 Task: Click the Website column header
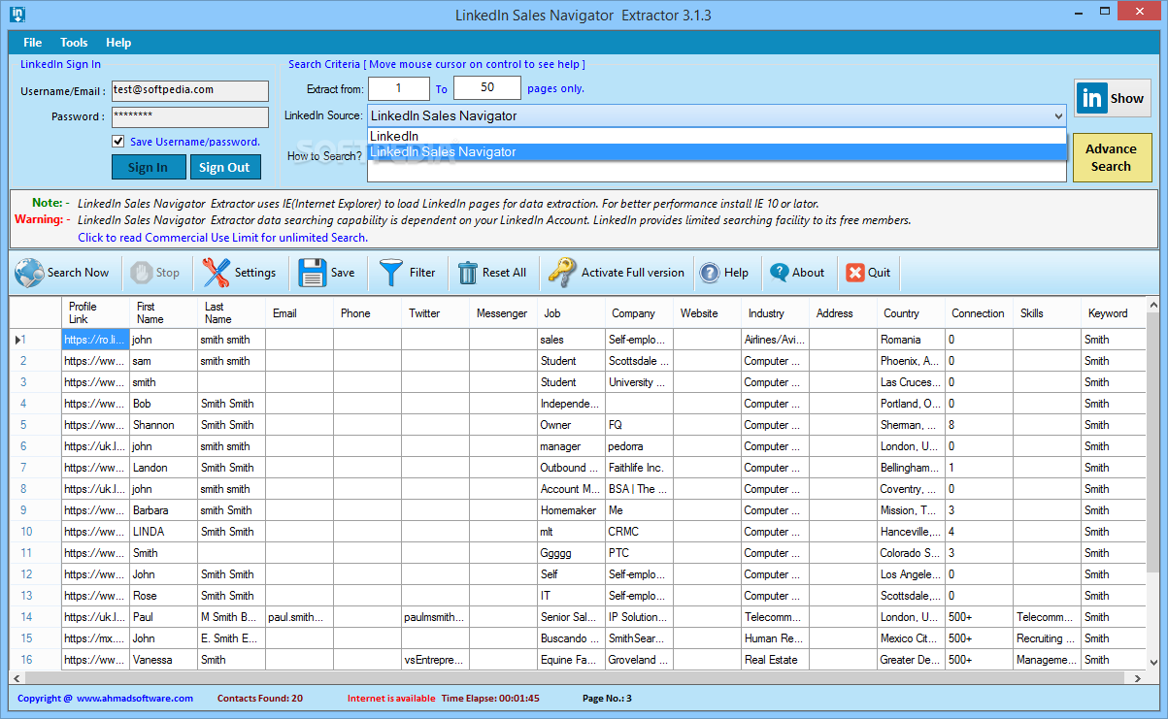click(707, 312)
